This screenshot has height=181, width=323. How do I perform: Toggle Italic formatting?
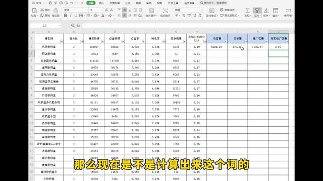pyautogui.click(x=71, y=16)
